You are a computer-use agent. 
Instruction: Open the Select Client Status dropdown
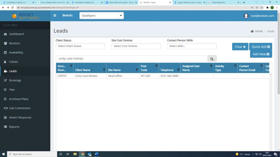point(80,46)
